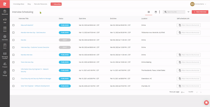The height and width of the screenshot is (107, 210).
Task: Copy Cloud Security Manager self-schedule link
Action: point(180,78)
